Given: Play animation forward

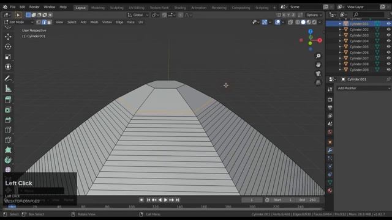Looking at the screenshot, I should tap(165, 200).
